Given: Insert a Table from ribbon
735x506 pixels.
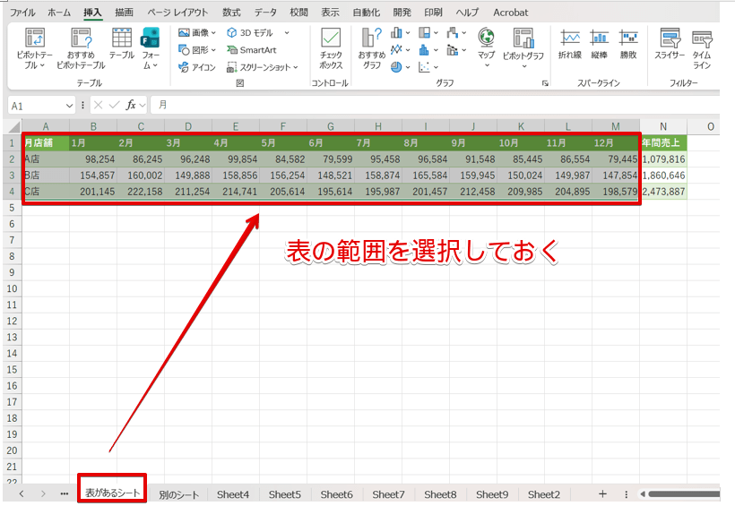Looking at the screenshot, I should pyautogui.click(x=121, y=44).
